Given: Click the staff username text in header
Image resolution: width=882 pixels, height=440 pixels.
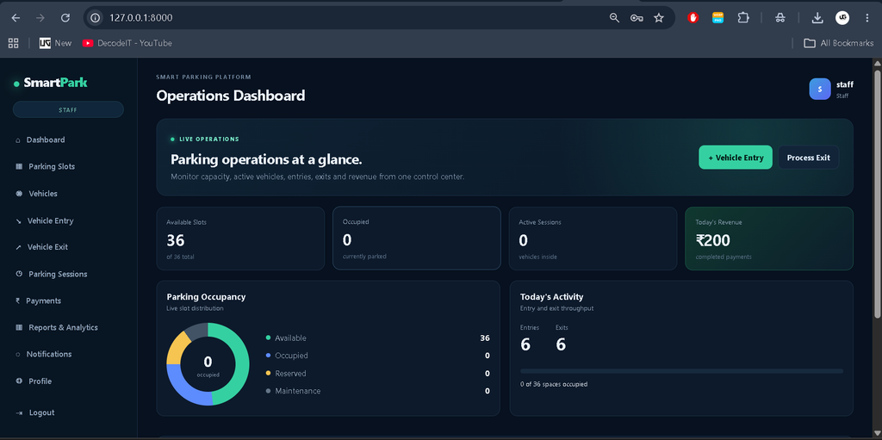Looking at the screenshot, I should pos(844,84).
